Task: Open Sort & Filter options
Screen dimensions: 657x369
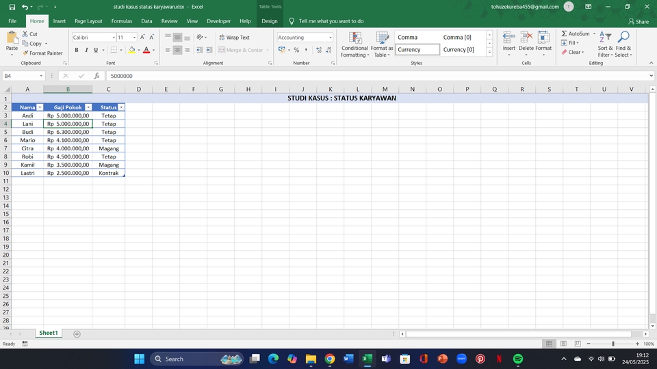Action: [605, 44]
